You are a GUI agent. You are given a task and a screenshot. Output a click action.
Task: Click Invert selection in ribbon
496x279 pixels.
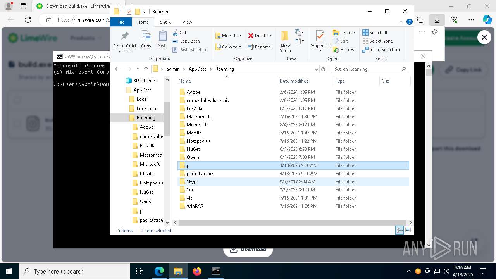tap(381, 50)
